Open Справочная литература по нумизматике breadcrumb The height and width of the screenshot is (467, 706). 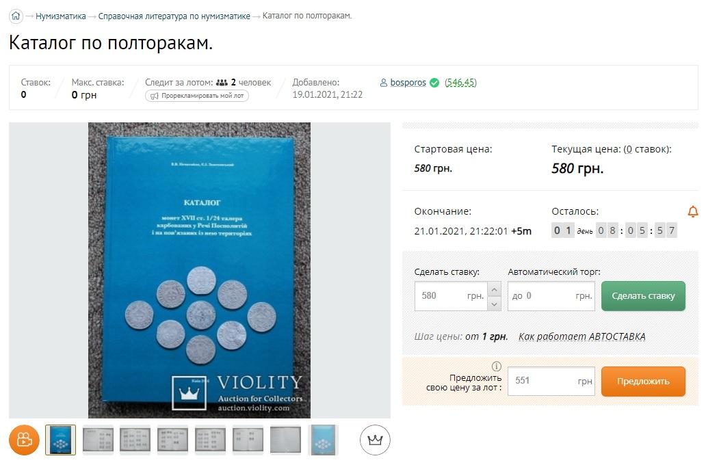[174, 16]
